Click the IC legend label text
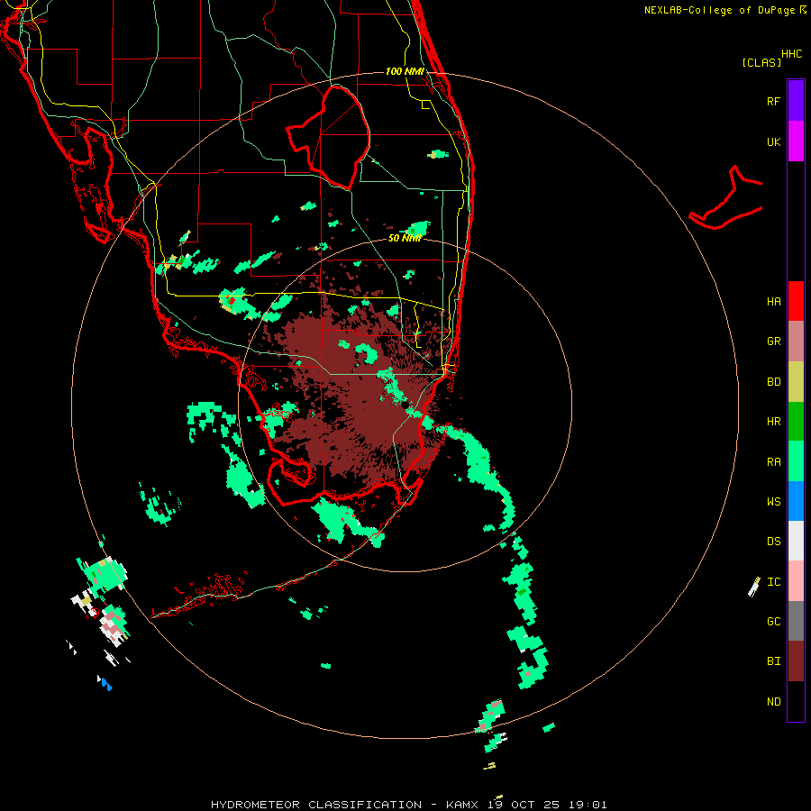Viewport: 811px width, 811px height. click(x=773, y=582)
